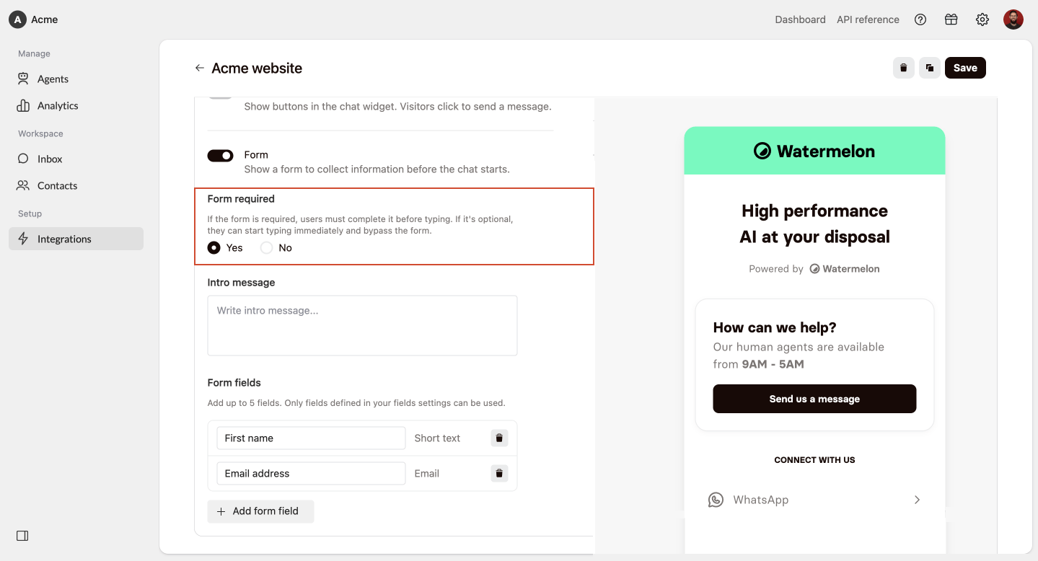
Task: Select the Yes radio for Form required
Action: 214,247
